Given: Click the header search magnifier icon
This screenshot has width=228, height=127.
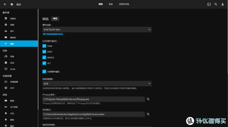Looking at the screenshot, I should pos(216,4).
